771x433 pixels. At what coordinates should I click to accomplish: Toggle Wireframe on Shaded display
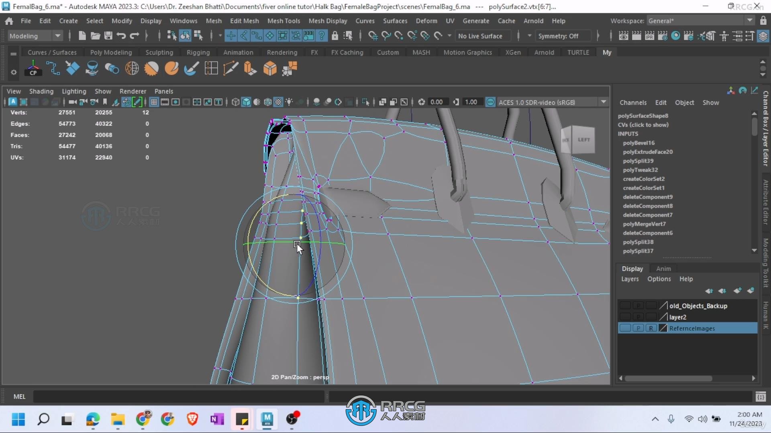pos(268,102)
